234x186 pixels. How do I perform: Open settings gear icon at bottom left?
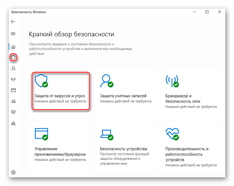click(13, 172)
